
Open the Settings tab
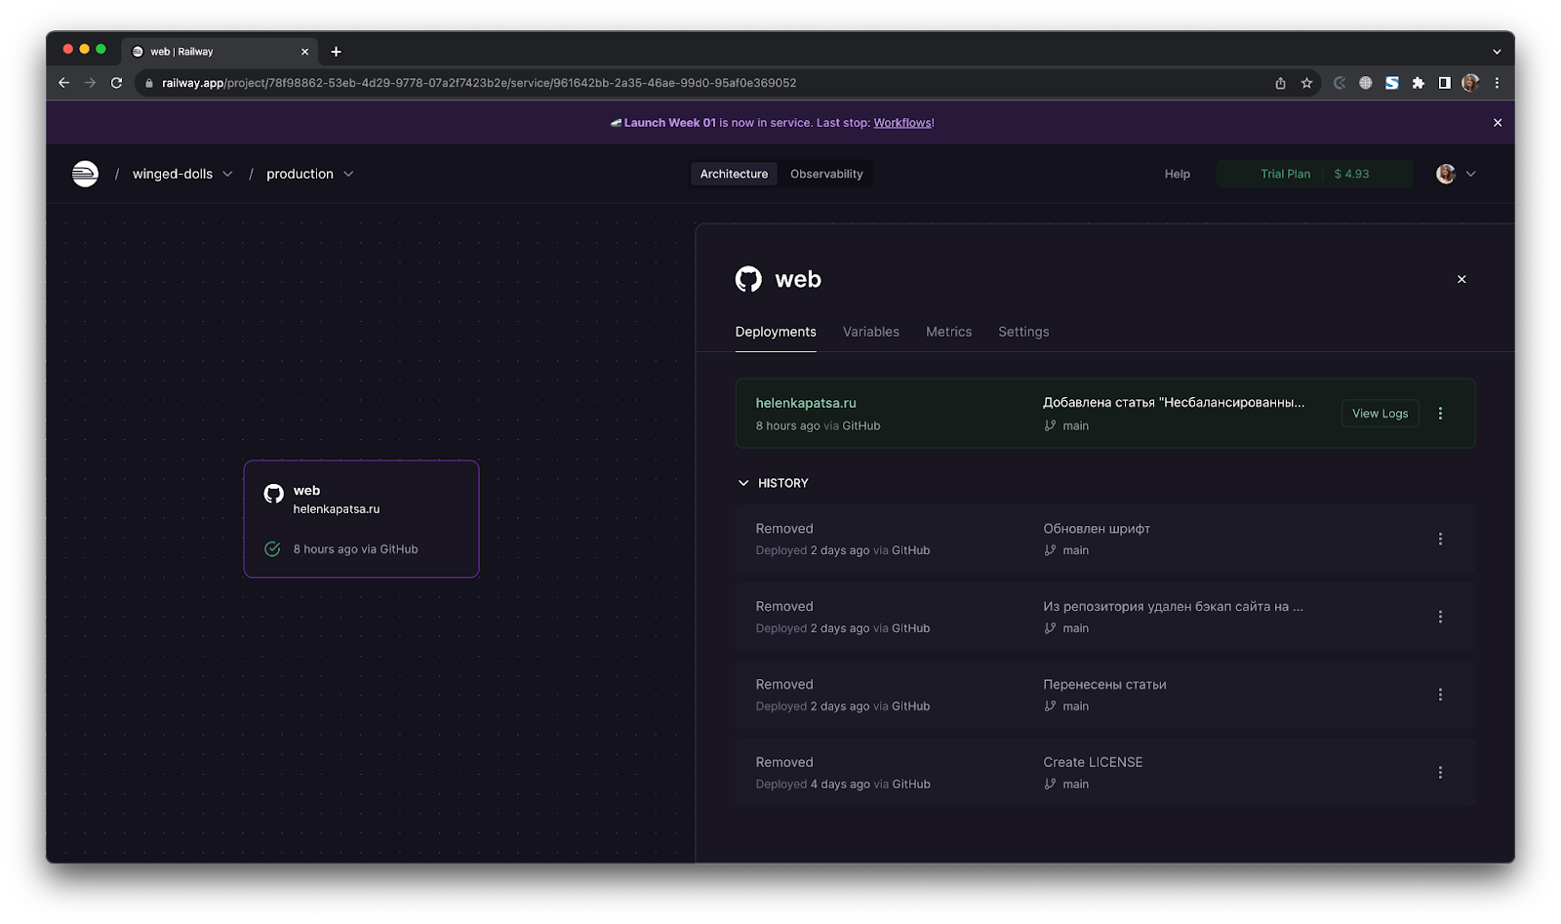coord(1023,332)
